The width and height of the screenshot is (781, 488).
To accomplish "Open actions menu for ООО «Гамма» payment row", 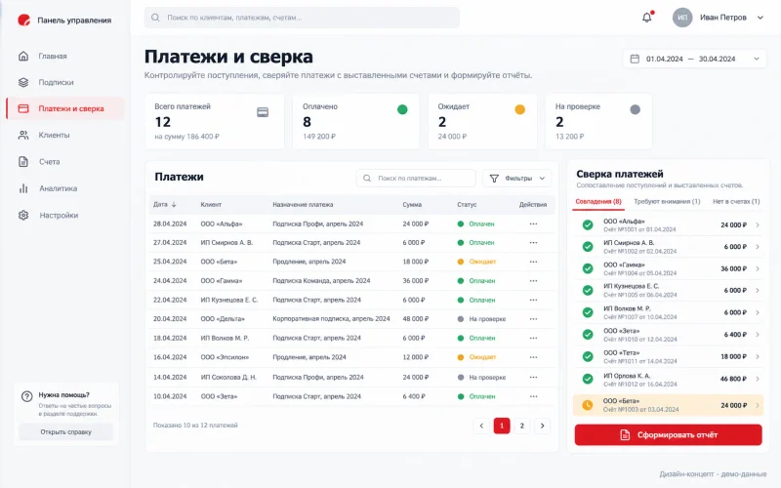I will (x=533, y=281).
